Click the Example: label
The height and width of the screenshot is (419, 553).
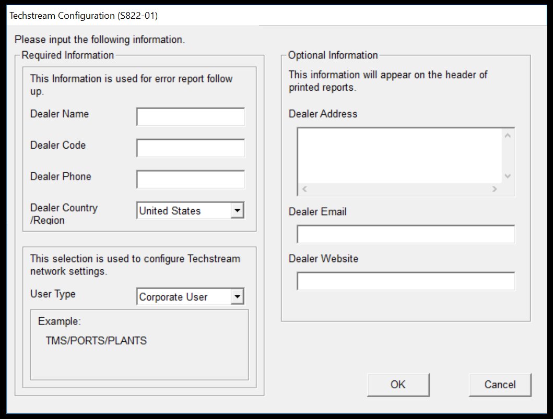click(x=59, y=321)
